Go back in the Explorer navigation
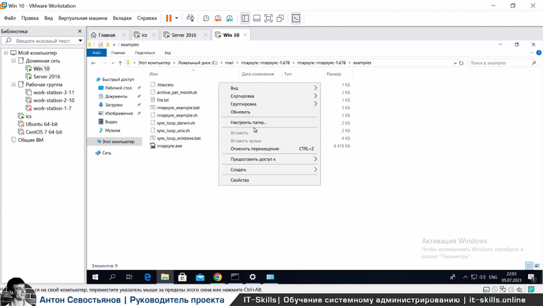This screenshot has width=543, height=306. click(93, 63)
